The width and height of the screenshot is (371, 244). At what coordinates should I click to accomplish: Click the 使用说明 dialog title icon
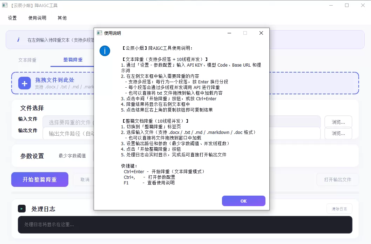(99, 33)
